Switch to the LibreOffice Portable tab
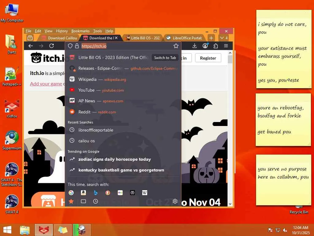 pyautogui.click(x=184, y=38)
